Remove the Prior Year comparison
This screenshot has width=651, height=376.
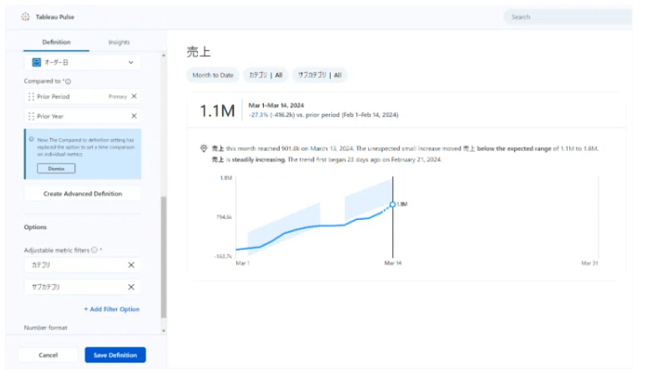[x=134, y=116]
